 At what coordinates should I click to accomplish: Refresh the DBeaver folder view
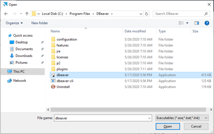(147, 14)
